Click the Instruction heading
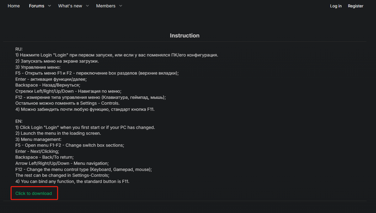 (185, 36)
